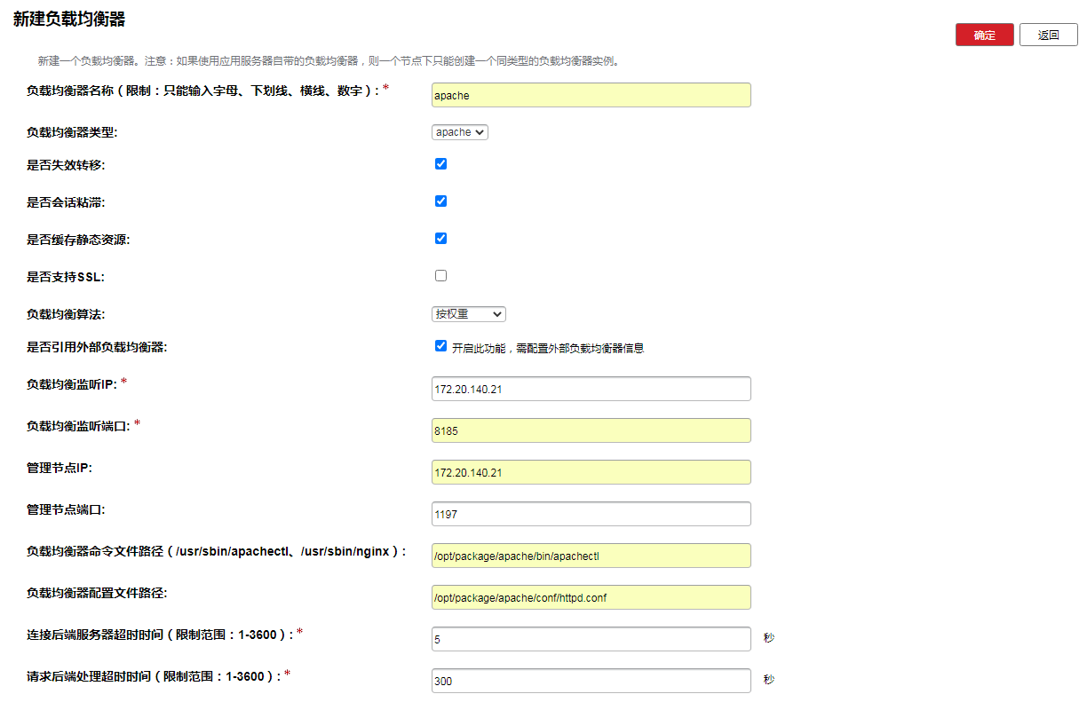Image resolution: width=1087 pixels, height=702 pixels.
Task: Focus the 管理节点IP input field
Action: point(591,472)
